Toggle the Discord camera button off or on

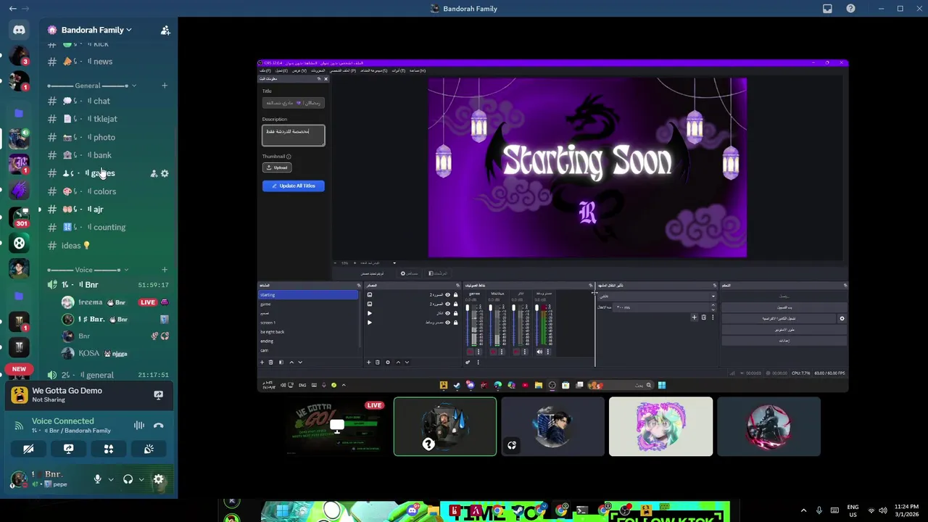(x=29, y=449)
